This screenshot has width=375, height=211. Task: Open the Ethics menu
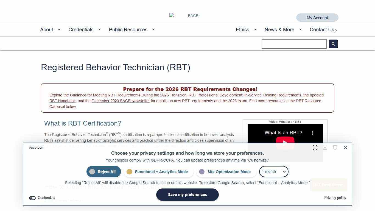pos(242,30)
